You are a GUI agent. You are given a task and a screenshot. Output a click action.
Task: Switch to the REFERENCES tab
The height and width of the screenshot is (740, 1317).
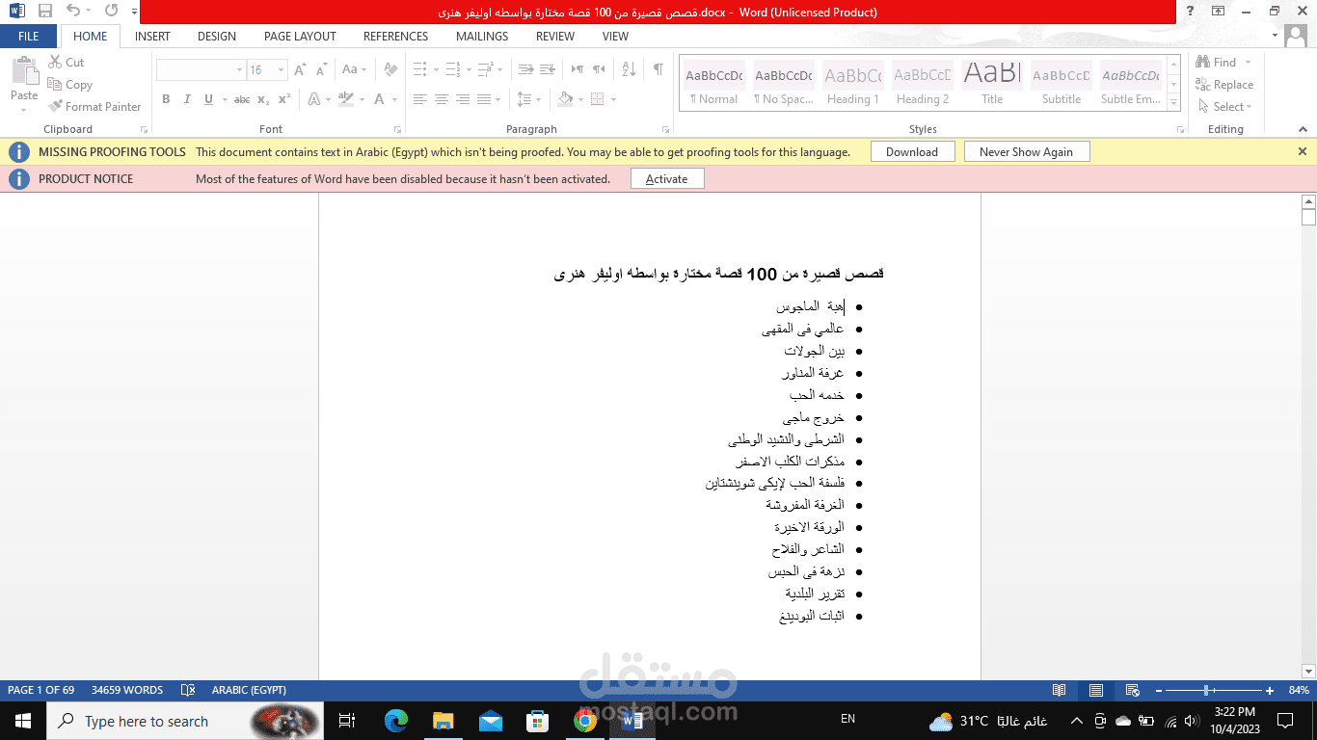(395, 37)
